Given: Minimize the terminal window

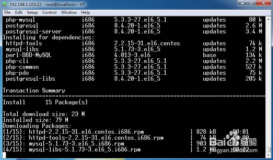Looking at the screenshot, I should point(242,3).
